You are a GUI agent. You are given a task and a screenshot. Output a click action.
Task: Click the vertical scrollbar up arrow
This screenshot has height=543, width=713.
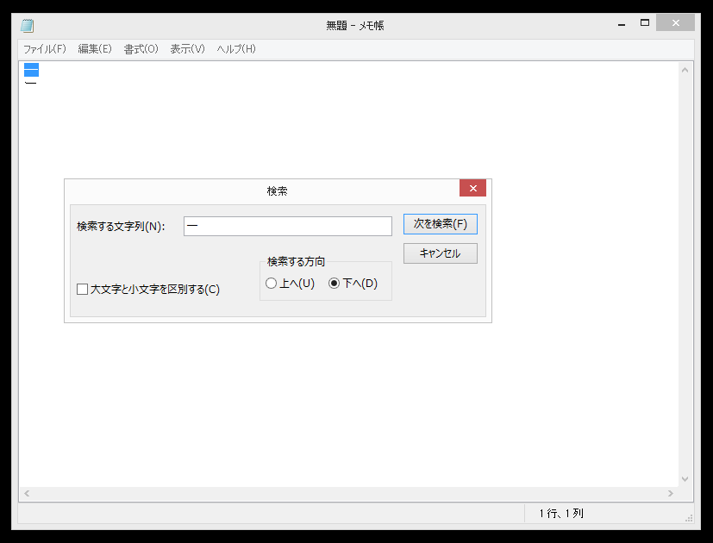pos(685,70)
